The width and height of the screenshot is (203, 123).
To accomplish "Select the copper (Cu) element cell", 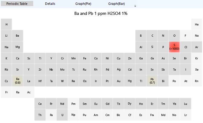I will click(x=118, y=58).
